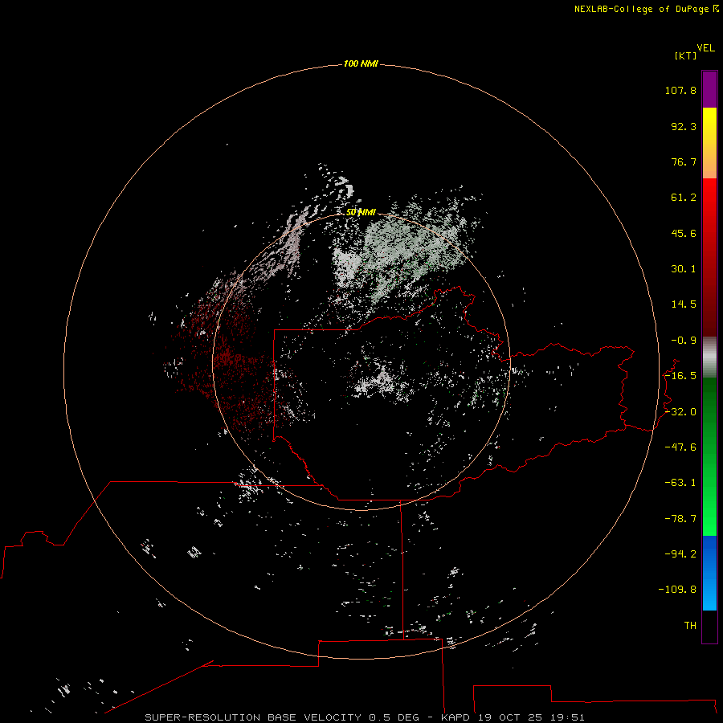
Task: Click the [KT] units label
Action: coord(685,55)
